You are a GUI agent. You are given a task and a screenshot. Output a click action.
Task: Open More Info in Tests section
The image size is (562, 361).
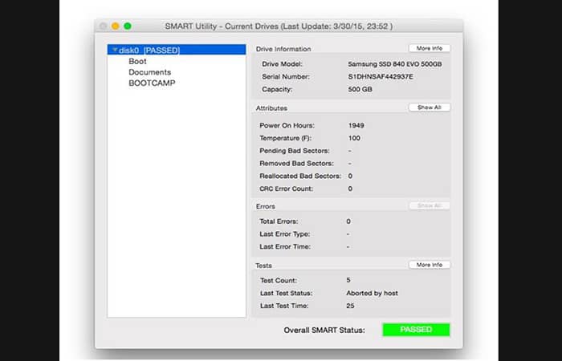click(430, 265)
